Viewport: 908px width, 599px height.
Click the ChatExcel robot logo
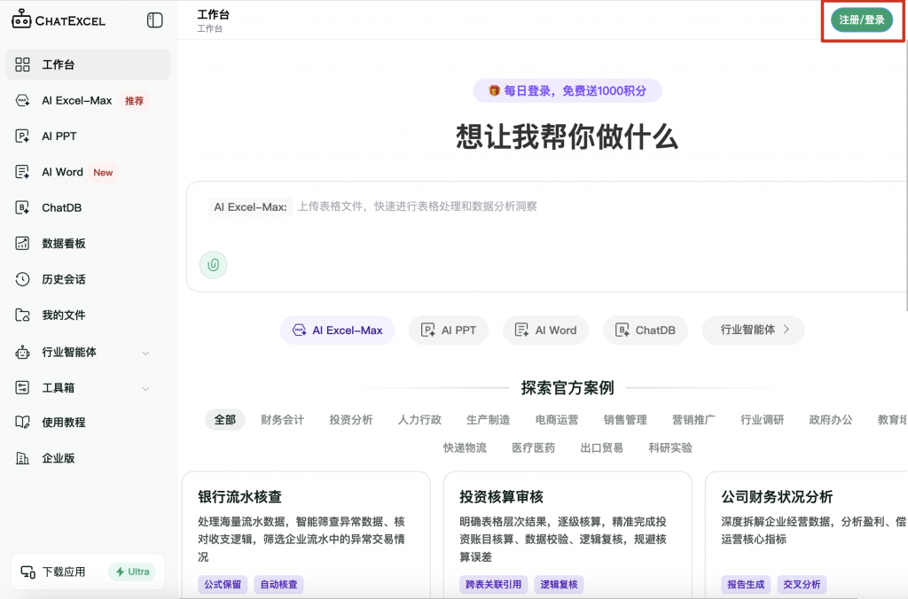click(x=21, y=19)
